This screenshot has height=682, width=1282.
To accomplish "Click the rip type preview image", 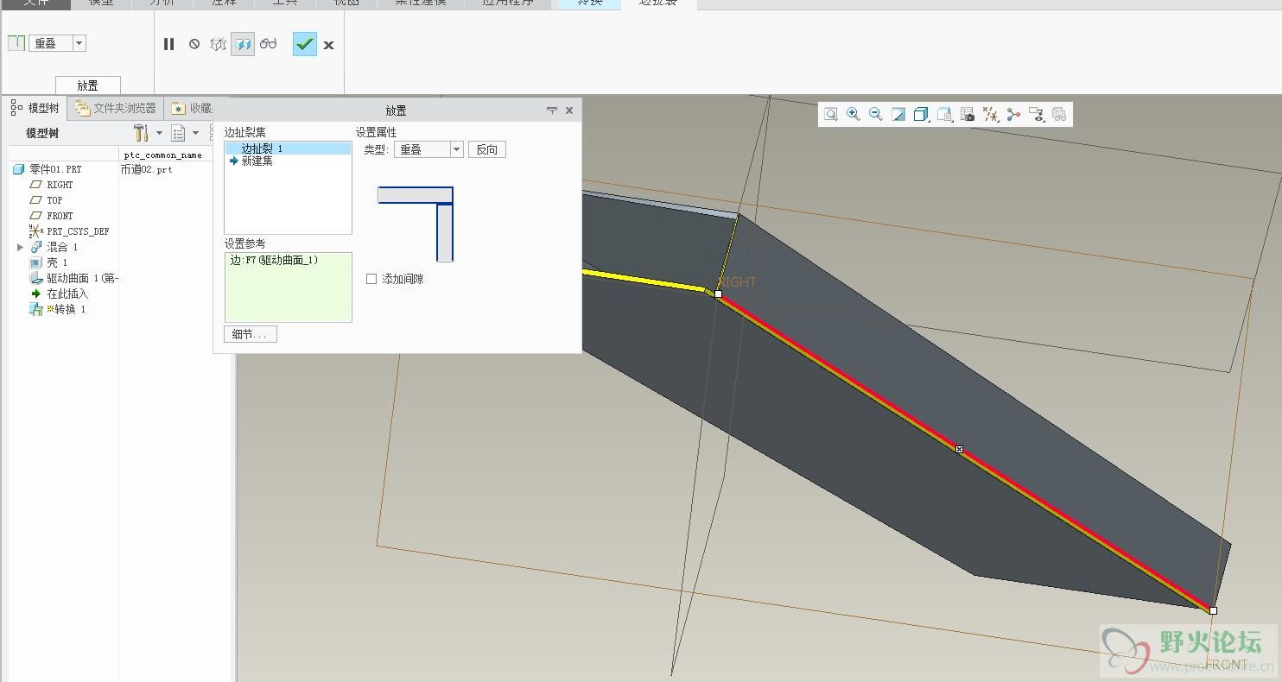I will pyautogui.click(x=416, y=224).
